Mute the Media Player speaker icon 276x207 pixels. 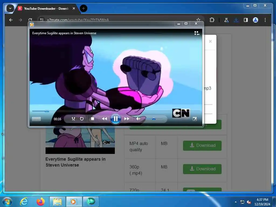[138, 119]
